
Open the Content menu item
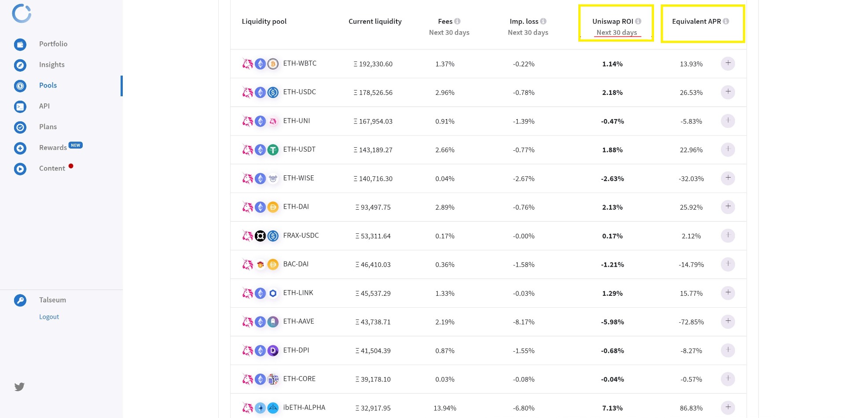tap(52, 168)
